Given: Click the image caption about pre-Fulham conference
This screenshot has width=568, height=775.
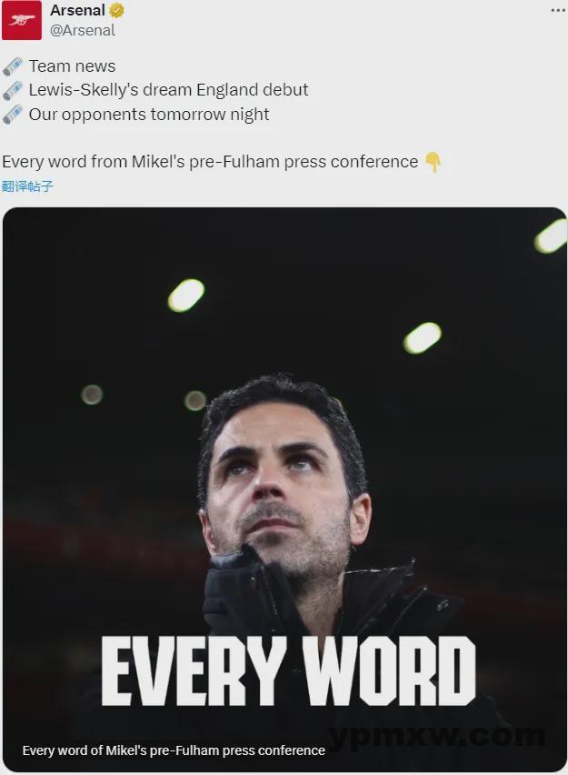Looking at the screenshot, I should (x=174, y=750).
